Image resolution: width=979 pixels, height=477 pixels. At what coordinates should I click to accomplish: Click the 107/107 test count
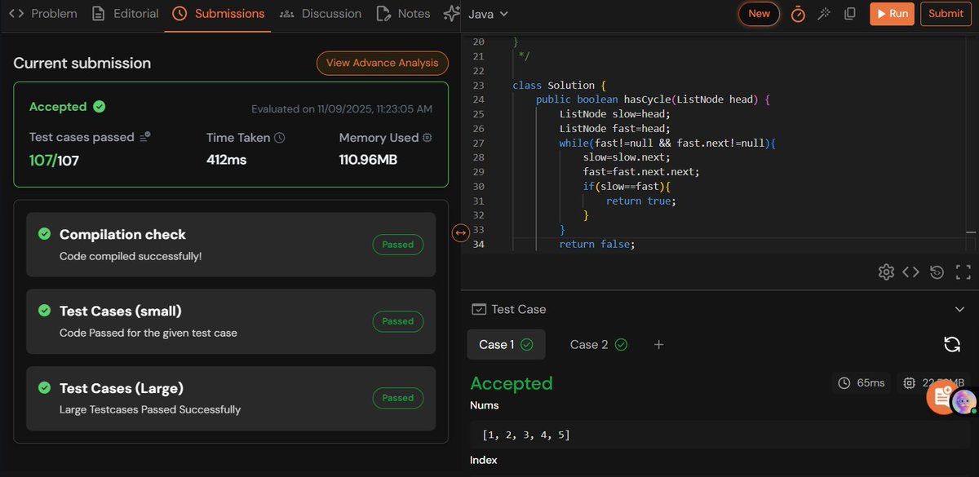pyautogui.click(x=54, y=160)
